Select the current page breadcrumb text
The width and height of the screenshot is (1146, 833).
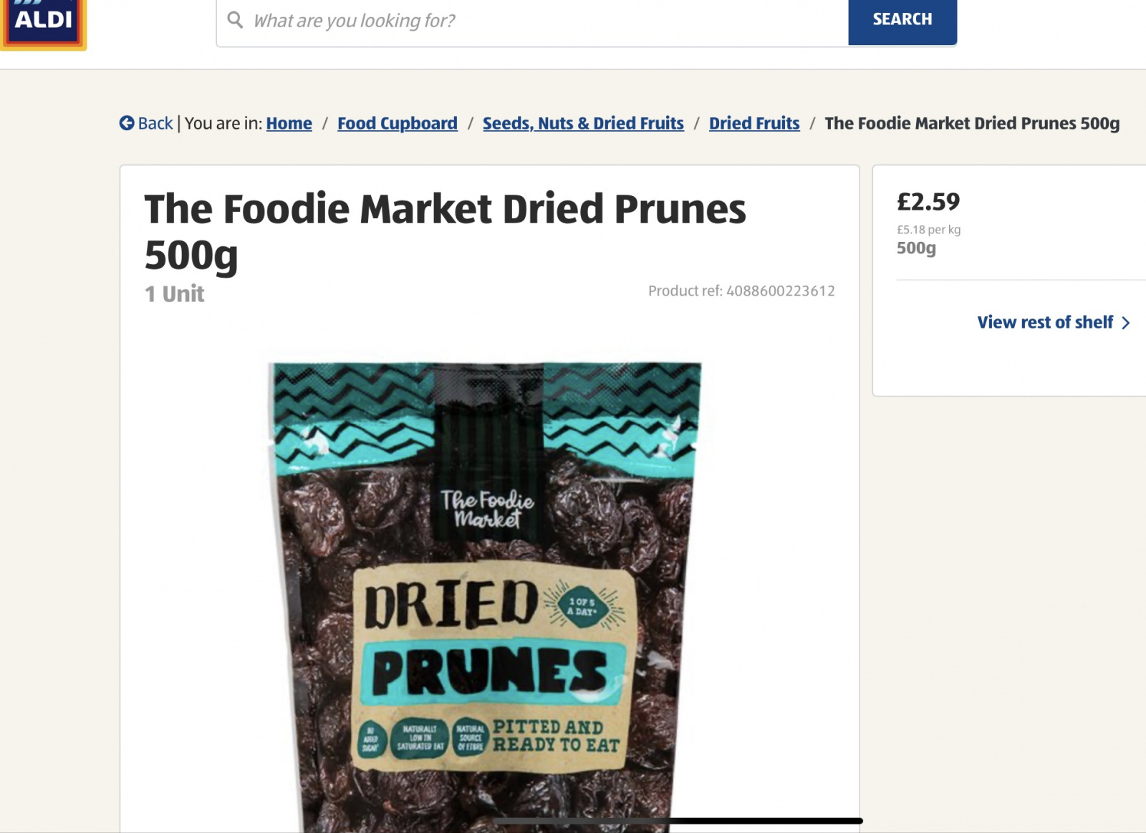pyautogui.click(x=972, y=123)
